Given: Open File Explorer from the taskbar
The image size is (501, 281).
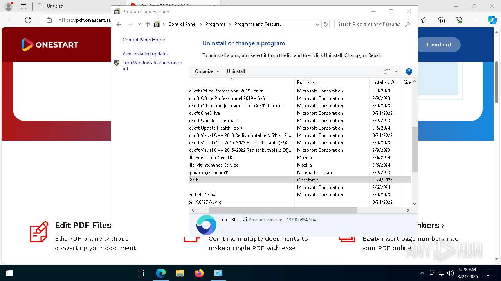Looking at the screenshot, I should pyautogui.click(x=180, y=273).
